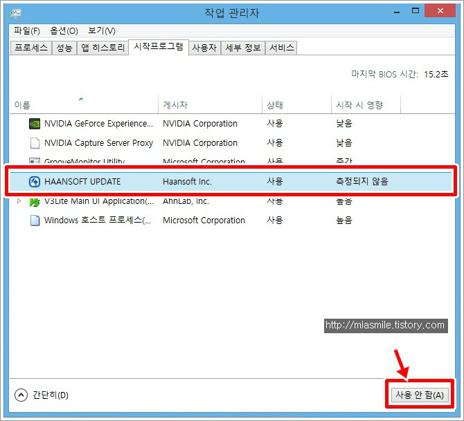The height and width of the screenshot is (421, 464).
Task: Switch to the 앱 히스토리 tab
Action: pos(102,48)
